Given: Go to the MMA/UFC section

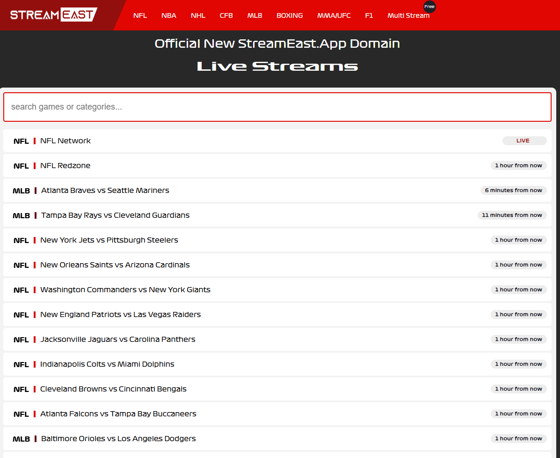Looking at the screenshot, I should tap(334, 15).
